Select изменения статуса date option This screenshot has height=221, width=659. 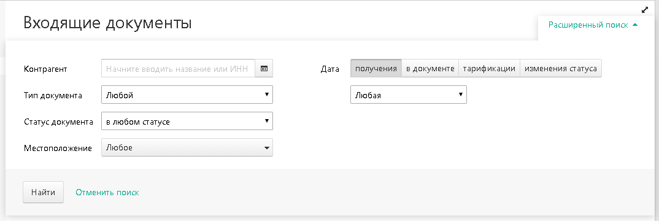pyautogui.click(x=561, y=69)
